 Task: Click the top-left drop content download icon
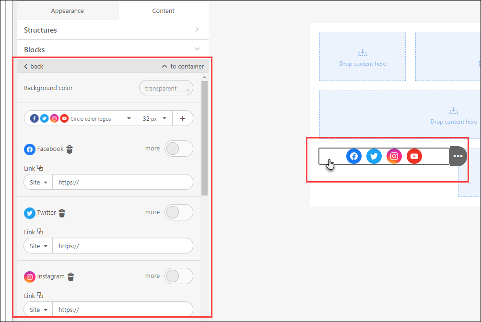click(x=363, y=53)
